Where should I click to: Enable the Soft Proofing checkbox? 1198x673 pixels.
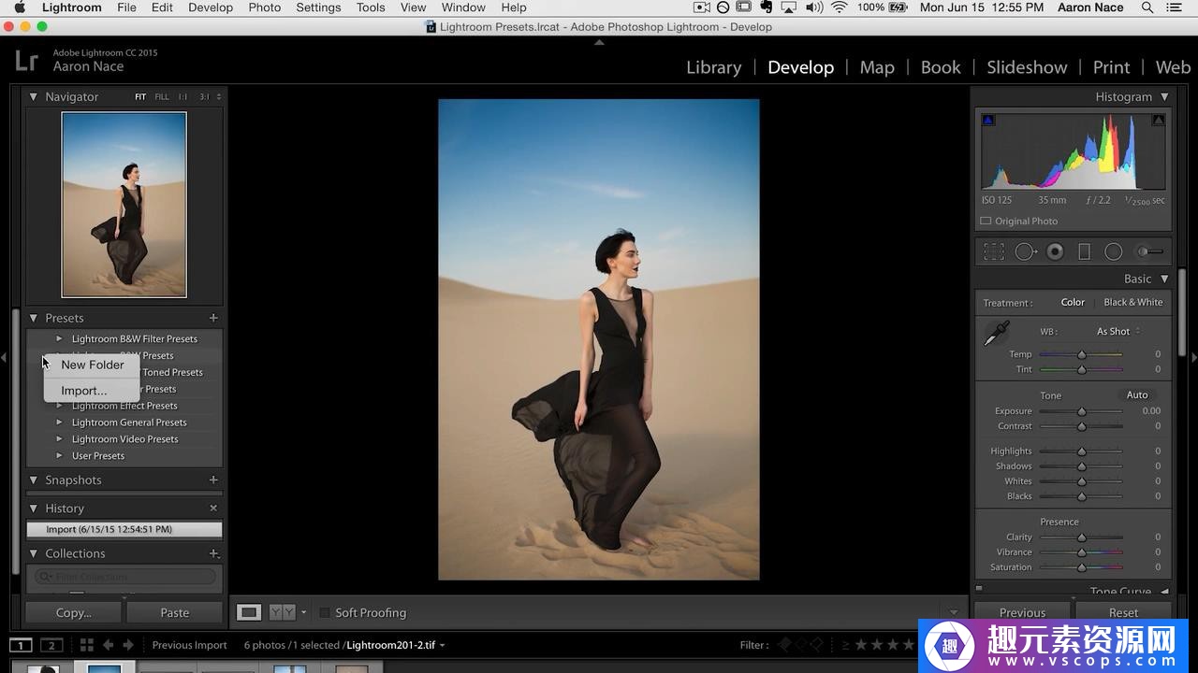pos(325,613)
